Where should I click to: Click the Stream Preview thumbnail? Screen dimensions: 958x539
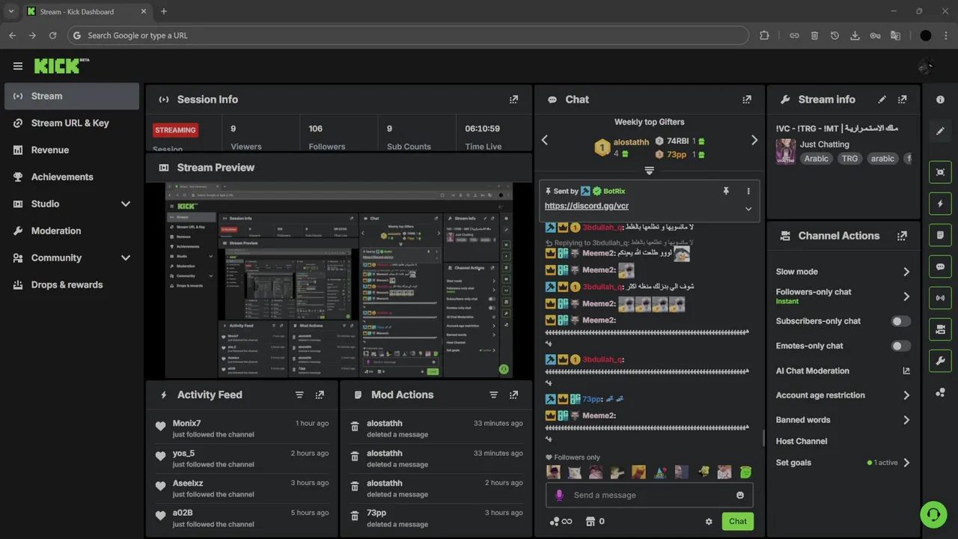(x=339, y=280)
